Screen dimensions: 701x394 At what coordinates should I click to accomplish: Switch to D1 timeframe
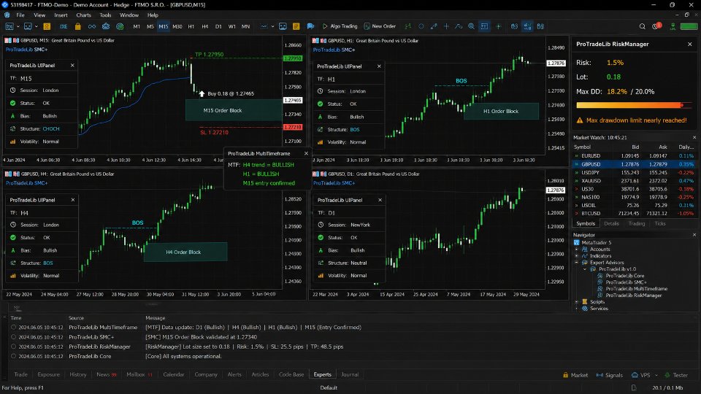(x=218, y=26)
